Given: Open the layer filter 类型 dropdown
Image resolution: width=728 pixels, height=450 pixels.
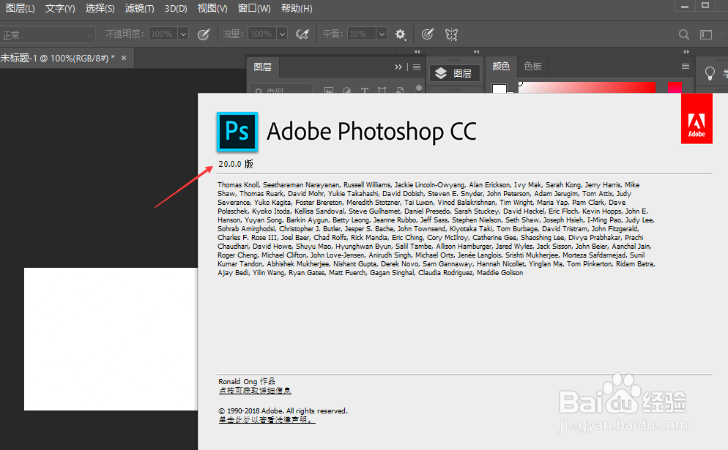Looking at the screenshot, I should pos(307,89).
